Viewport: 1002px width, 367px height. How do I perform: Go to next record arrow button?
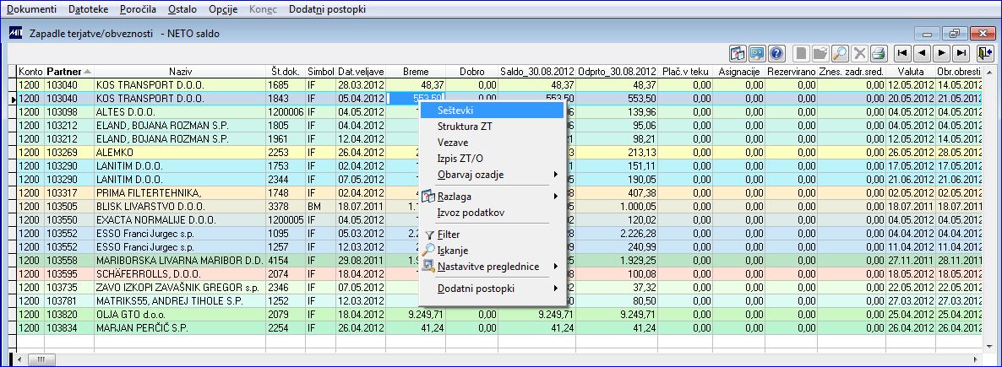[x=942, y=54]
